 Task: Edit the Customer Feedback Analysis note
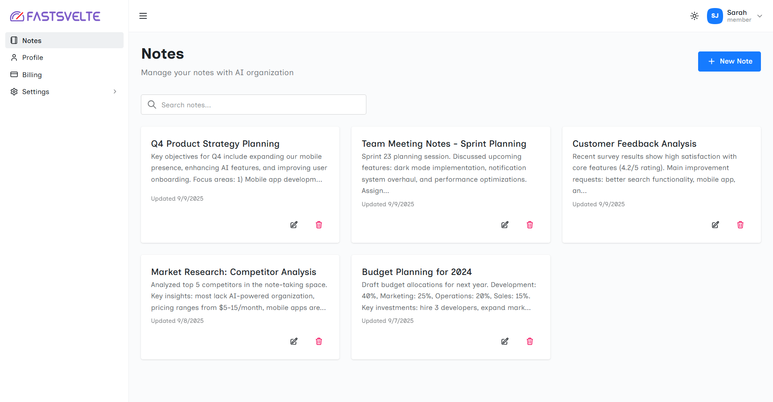point(715,225)
